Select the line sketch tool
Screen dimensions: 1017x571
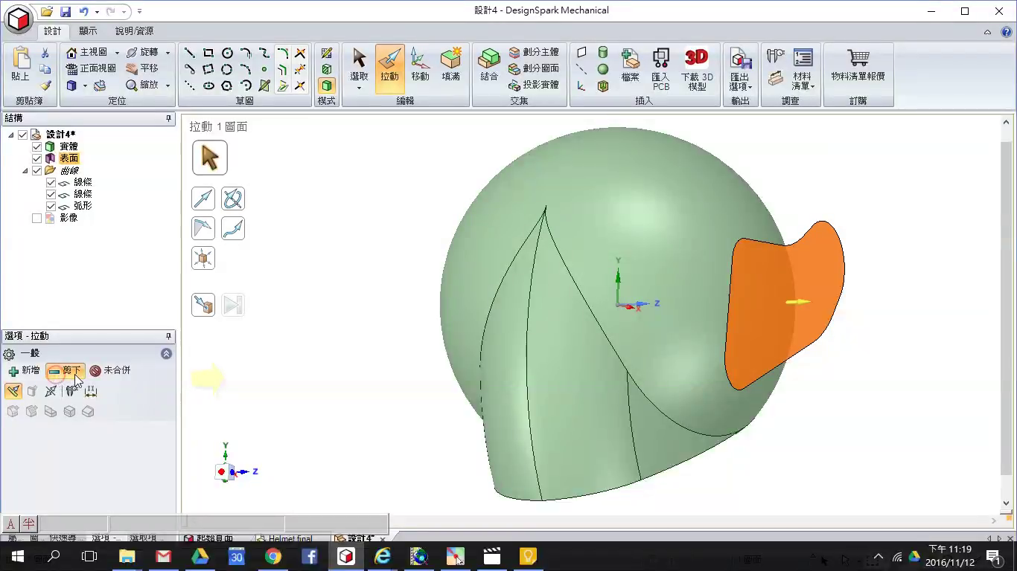pyautogui.click(x=190, y=53)
